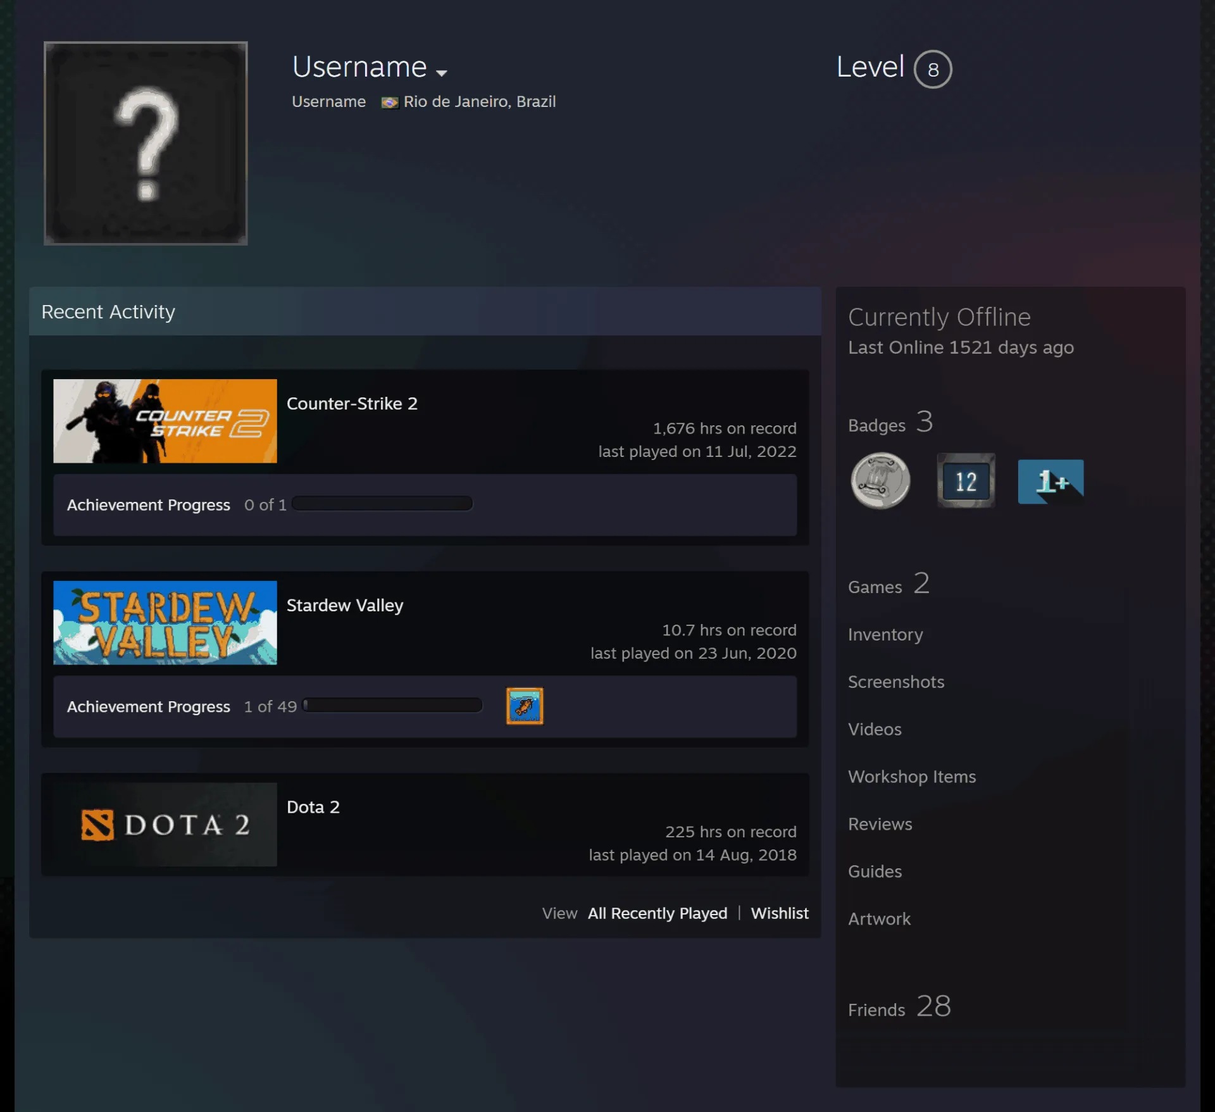
Task: Open the Inventory link
Action: [885, 634]
